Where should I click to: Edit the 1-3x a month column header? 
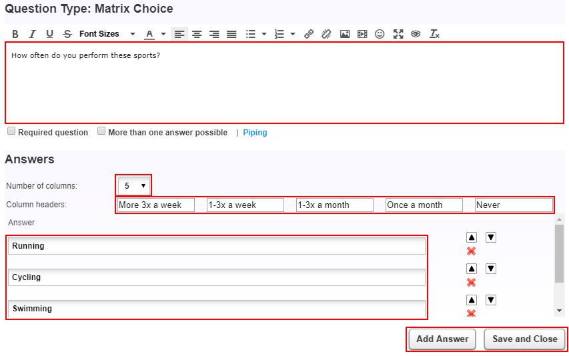(x=335, y=205)
